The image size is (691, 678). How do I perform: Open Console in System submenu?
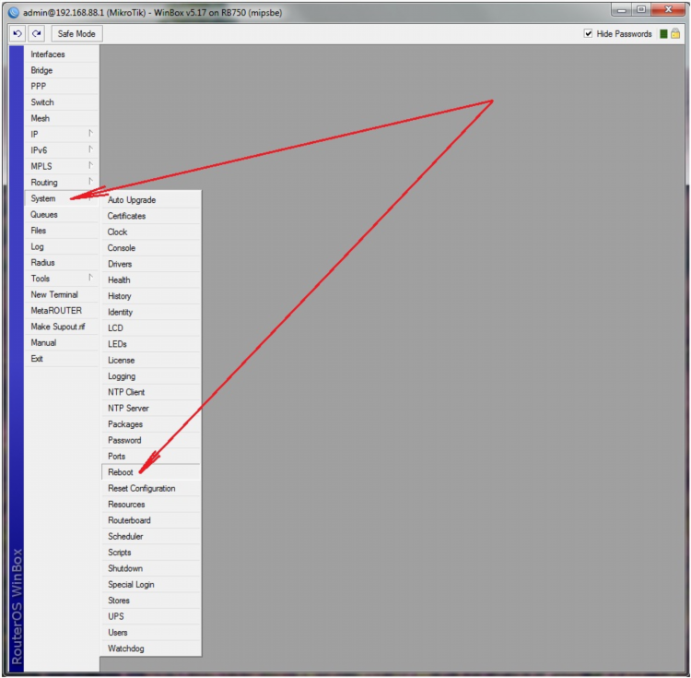point(151,248)
